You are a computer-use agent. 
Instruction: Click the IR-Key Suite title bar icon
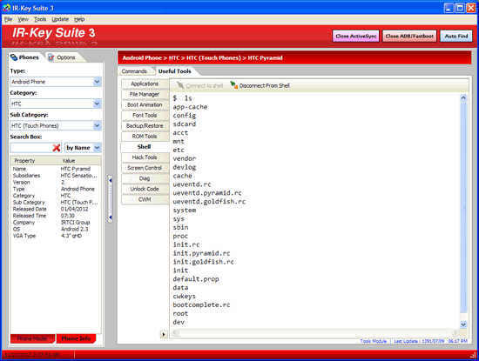click(x=6, y=8)
